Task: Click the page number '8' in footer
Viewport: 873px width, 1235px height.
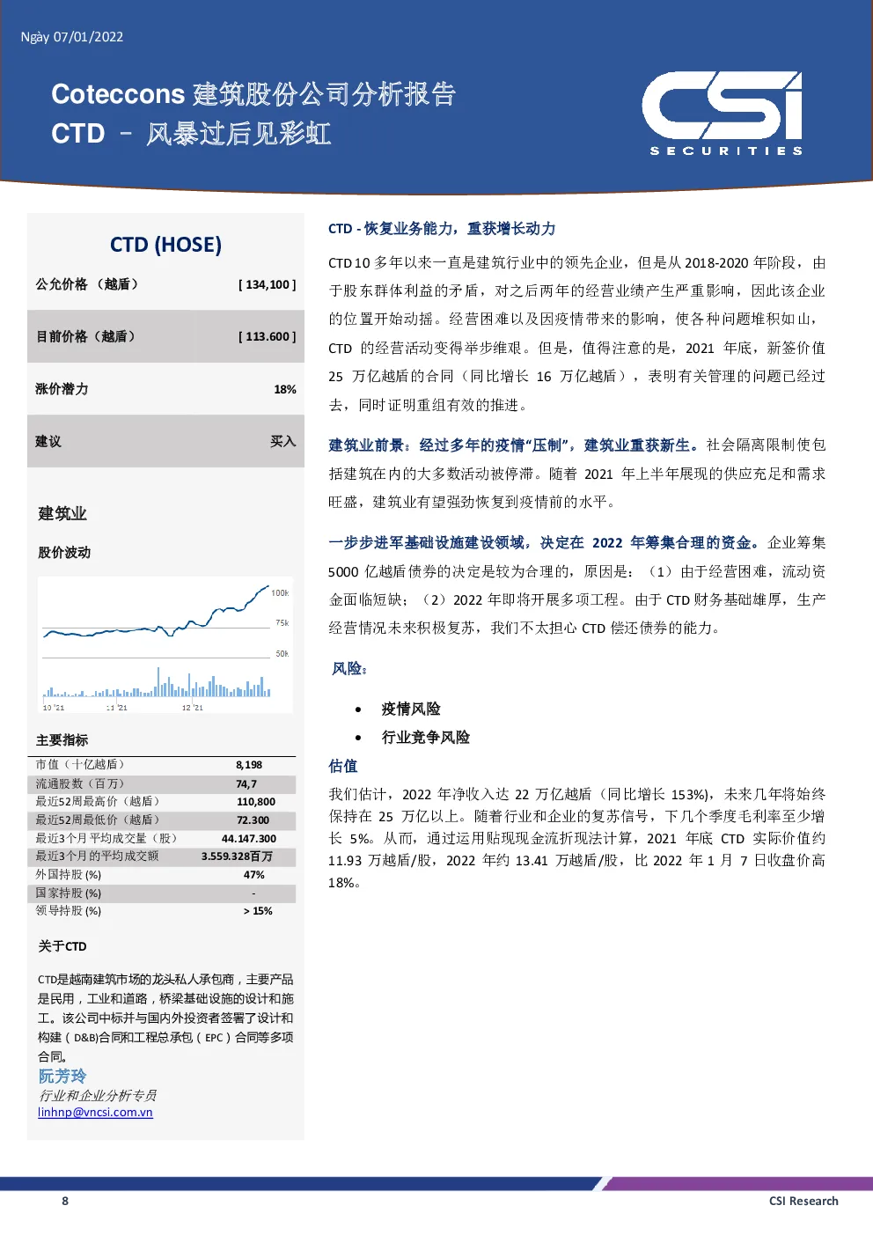Action: (x=65, y=1201)
